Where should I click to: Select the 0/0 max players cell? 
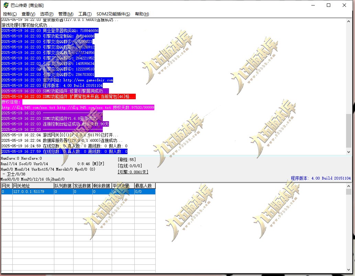tap(145, 192)
